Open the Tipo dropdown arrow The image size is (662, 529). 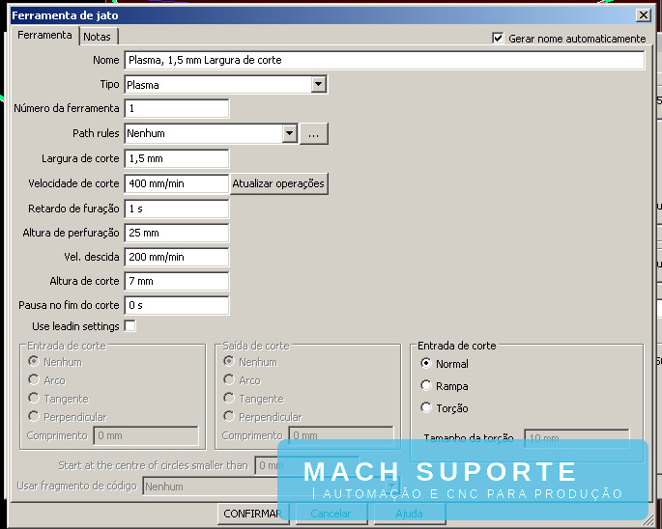point(319,85)
